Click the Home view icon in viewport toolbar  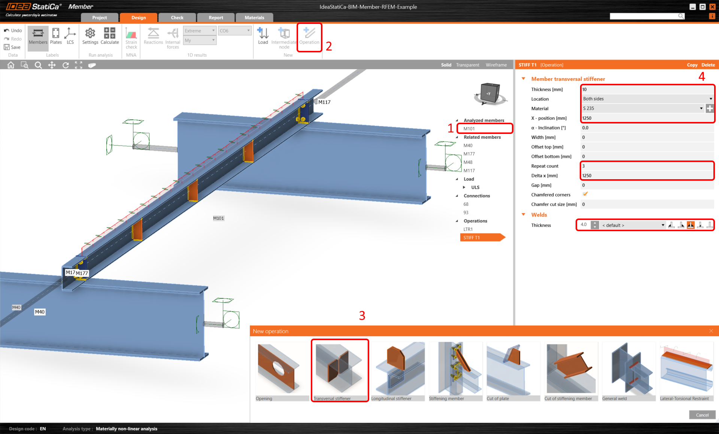point(11,65)
